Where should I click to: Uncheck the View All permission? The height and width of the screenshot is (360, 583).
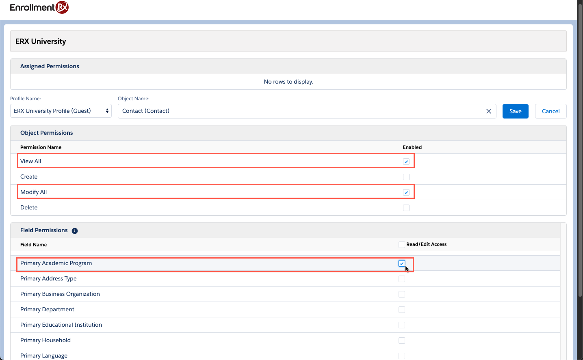[406, 162]
